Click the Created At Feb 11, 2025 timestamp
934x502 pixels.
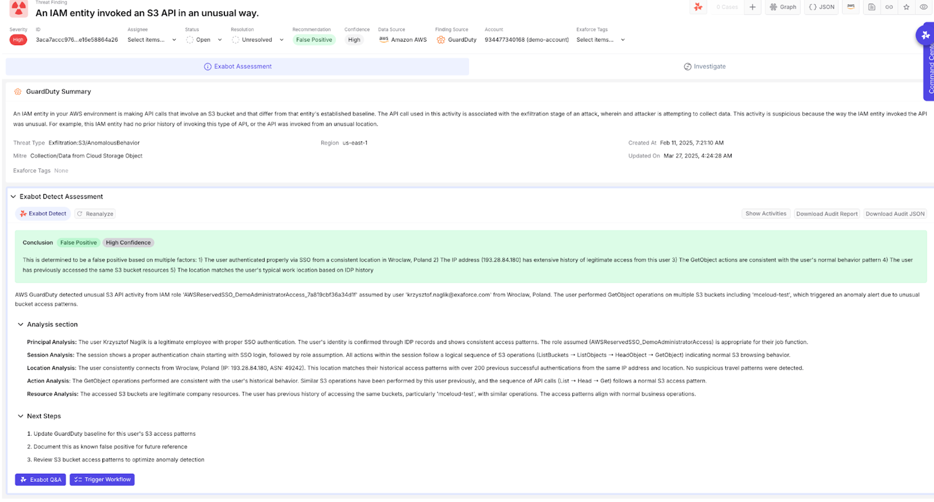point(691,143)
